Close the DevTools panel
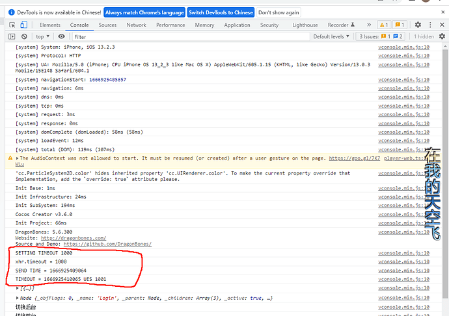The width and height of the screenshot is (449, 316). [x=442, y=25]
